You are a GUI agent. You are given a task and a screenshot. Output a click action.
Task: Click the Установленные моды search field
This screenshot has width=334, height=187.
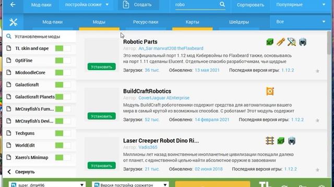click(40, 36)
